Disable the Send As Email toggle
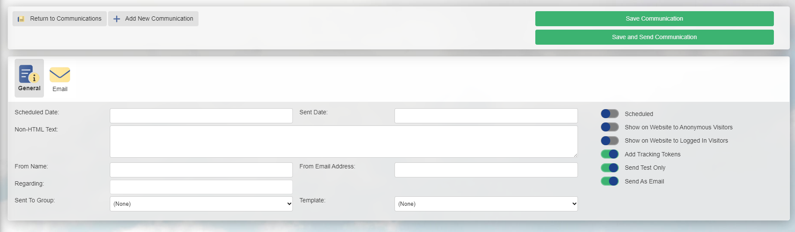This screenshot has height=232, width=795. click(x=609, y=181)
